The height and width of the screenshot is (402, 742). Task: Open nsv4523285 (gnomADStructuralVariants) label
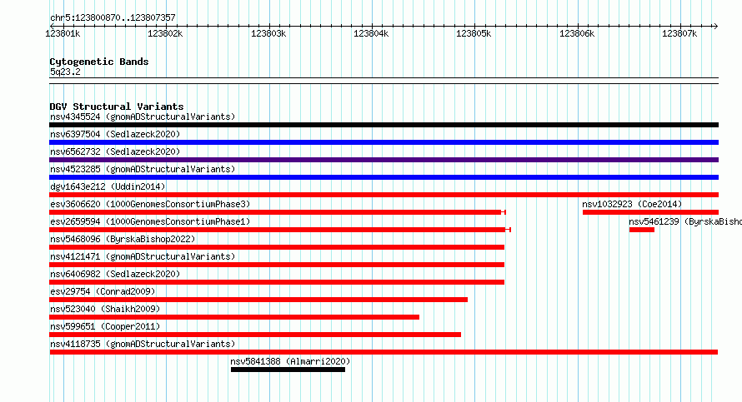click(143, 169)
